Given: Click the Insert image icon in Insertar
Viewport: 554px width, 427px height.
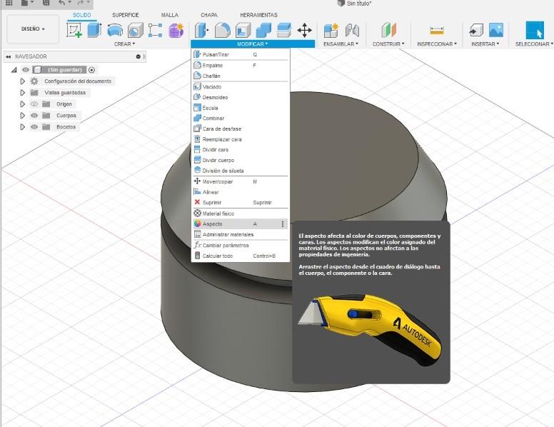Looking at the screenshot, I should tap(496, 30).
